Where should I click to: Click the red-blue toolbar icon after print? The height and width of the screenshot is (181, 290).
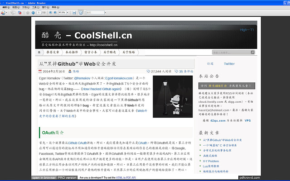[19, 13]
